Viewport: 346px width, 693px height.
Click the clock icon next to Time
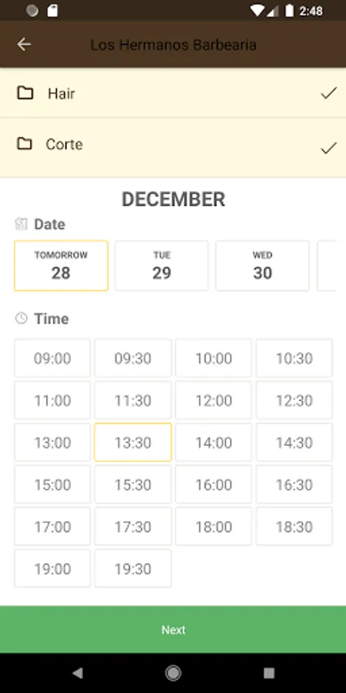(x=22, y=318)
